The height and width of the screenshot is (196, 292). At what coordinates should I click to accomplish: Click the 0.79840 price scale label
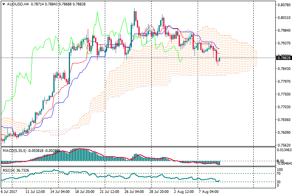[283, 31]
